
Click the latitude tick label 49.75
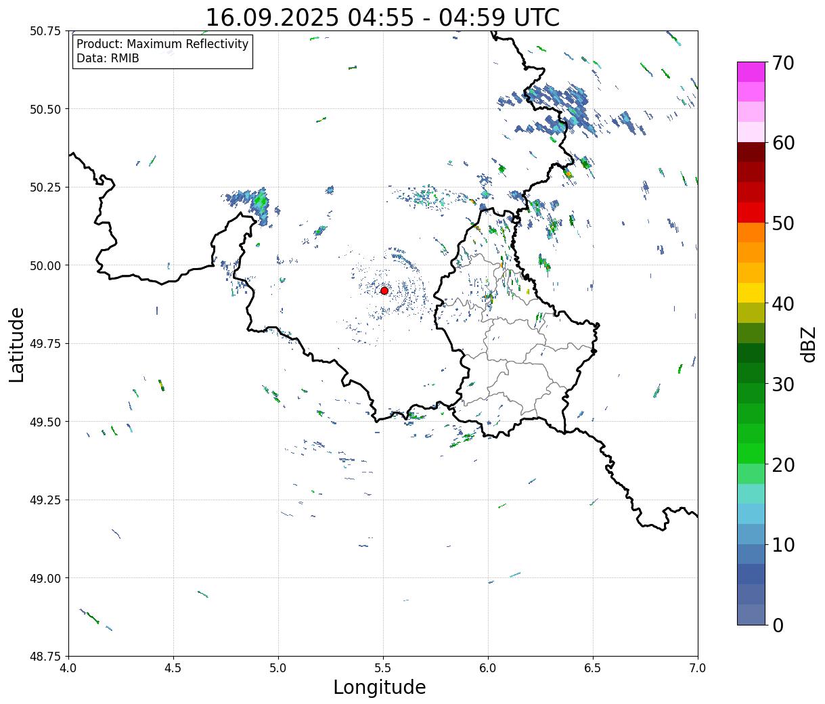[45, 344]
